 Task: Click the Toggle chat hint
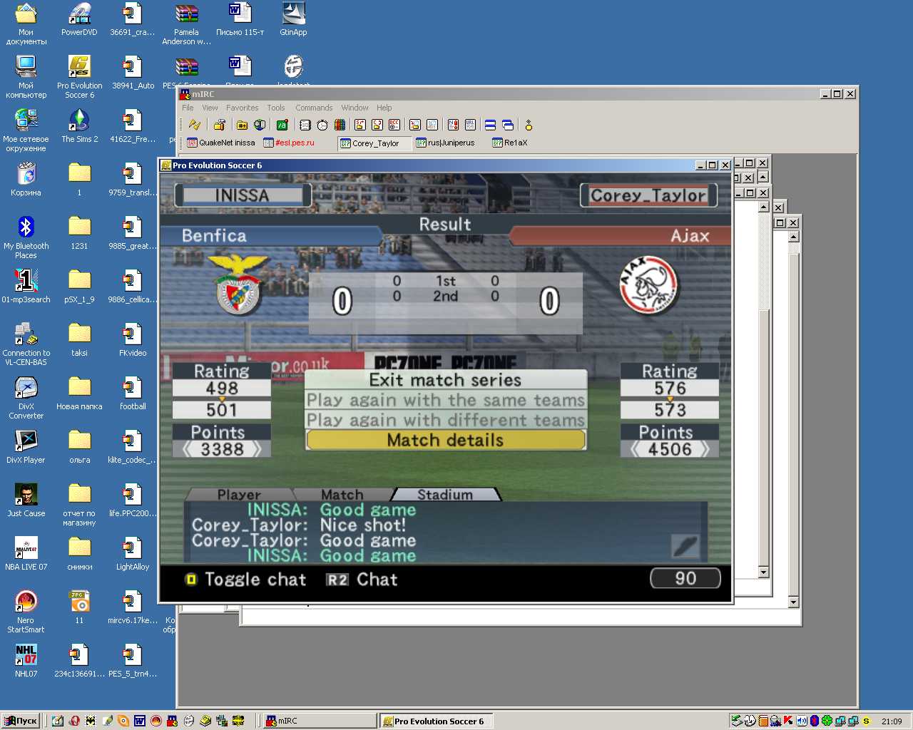pos(246,579)
